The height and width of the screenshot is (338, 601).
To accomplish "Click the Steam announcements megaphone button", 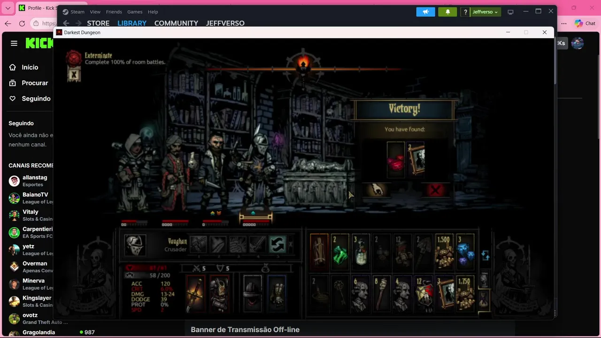I will tap(425, 12).
